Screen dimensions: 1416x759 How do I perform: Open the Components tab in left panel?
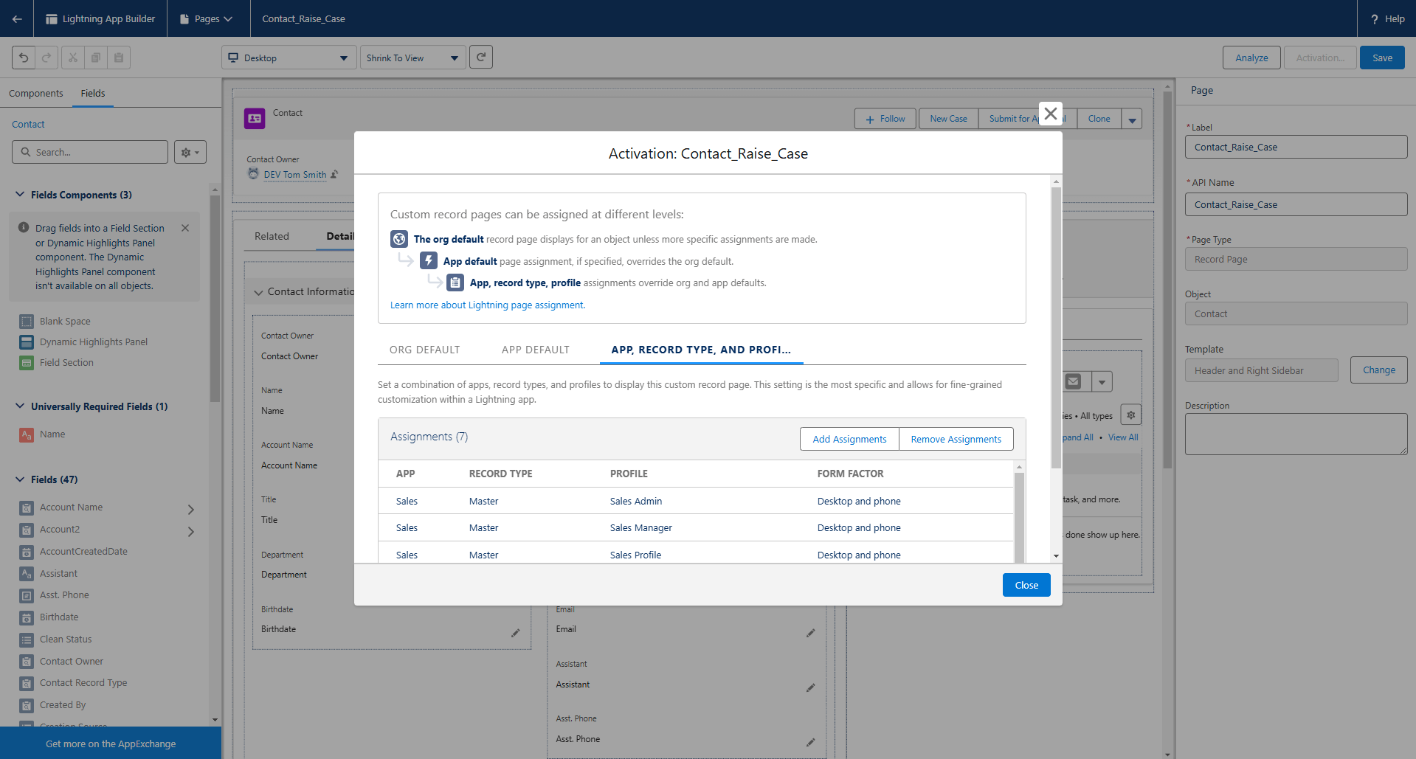click(x=35, y=93)
